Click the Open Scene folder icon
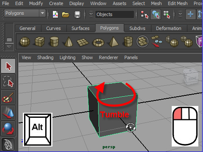203x152 pixels. tap(66, 14)
